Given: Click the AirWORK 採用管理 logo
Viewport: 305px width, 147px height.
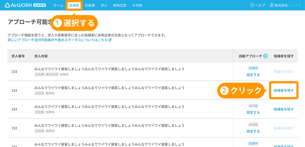Looking at the screenshot, I should pos(25,5).
